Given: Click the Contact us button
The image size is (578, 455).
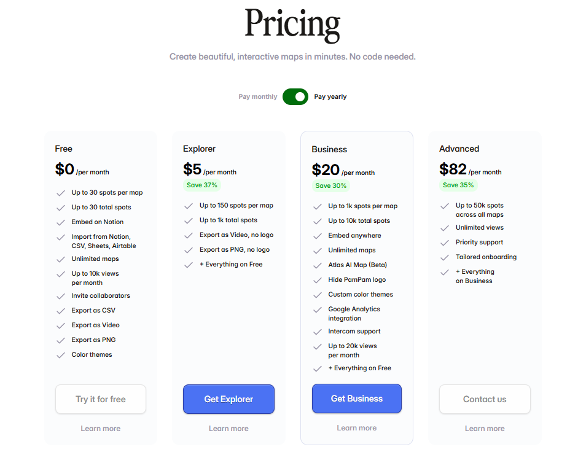Looking at the screenshot, I should (x=485, y=399).
